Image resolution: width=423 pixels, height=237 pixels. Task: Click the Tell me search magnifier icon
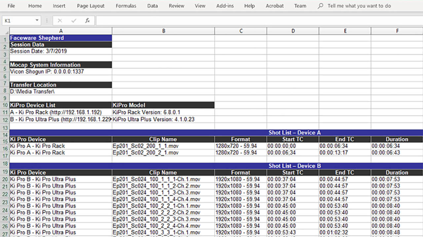click(x=320, y=6)
